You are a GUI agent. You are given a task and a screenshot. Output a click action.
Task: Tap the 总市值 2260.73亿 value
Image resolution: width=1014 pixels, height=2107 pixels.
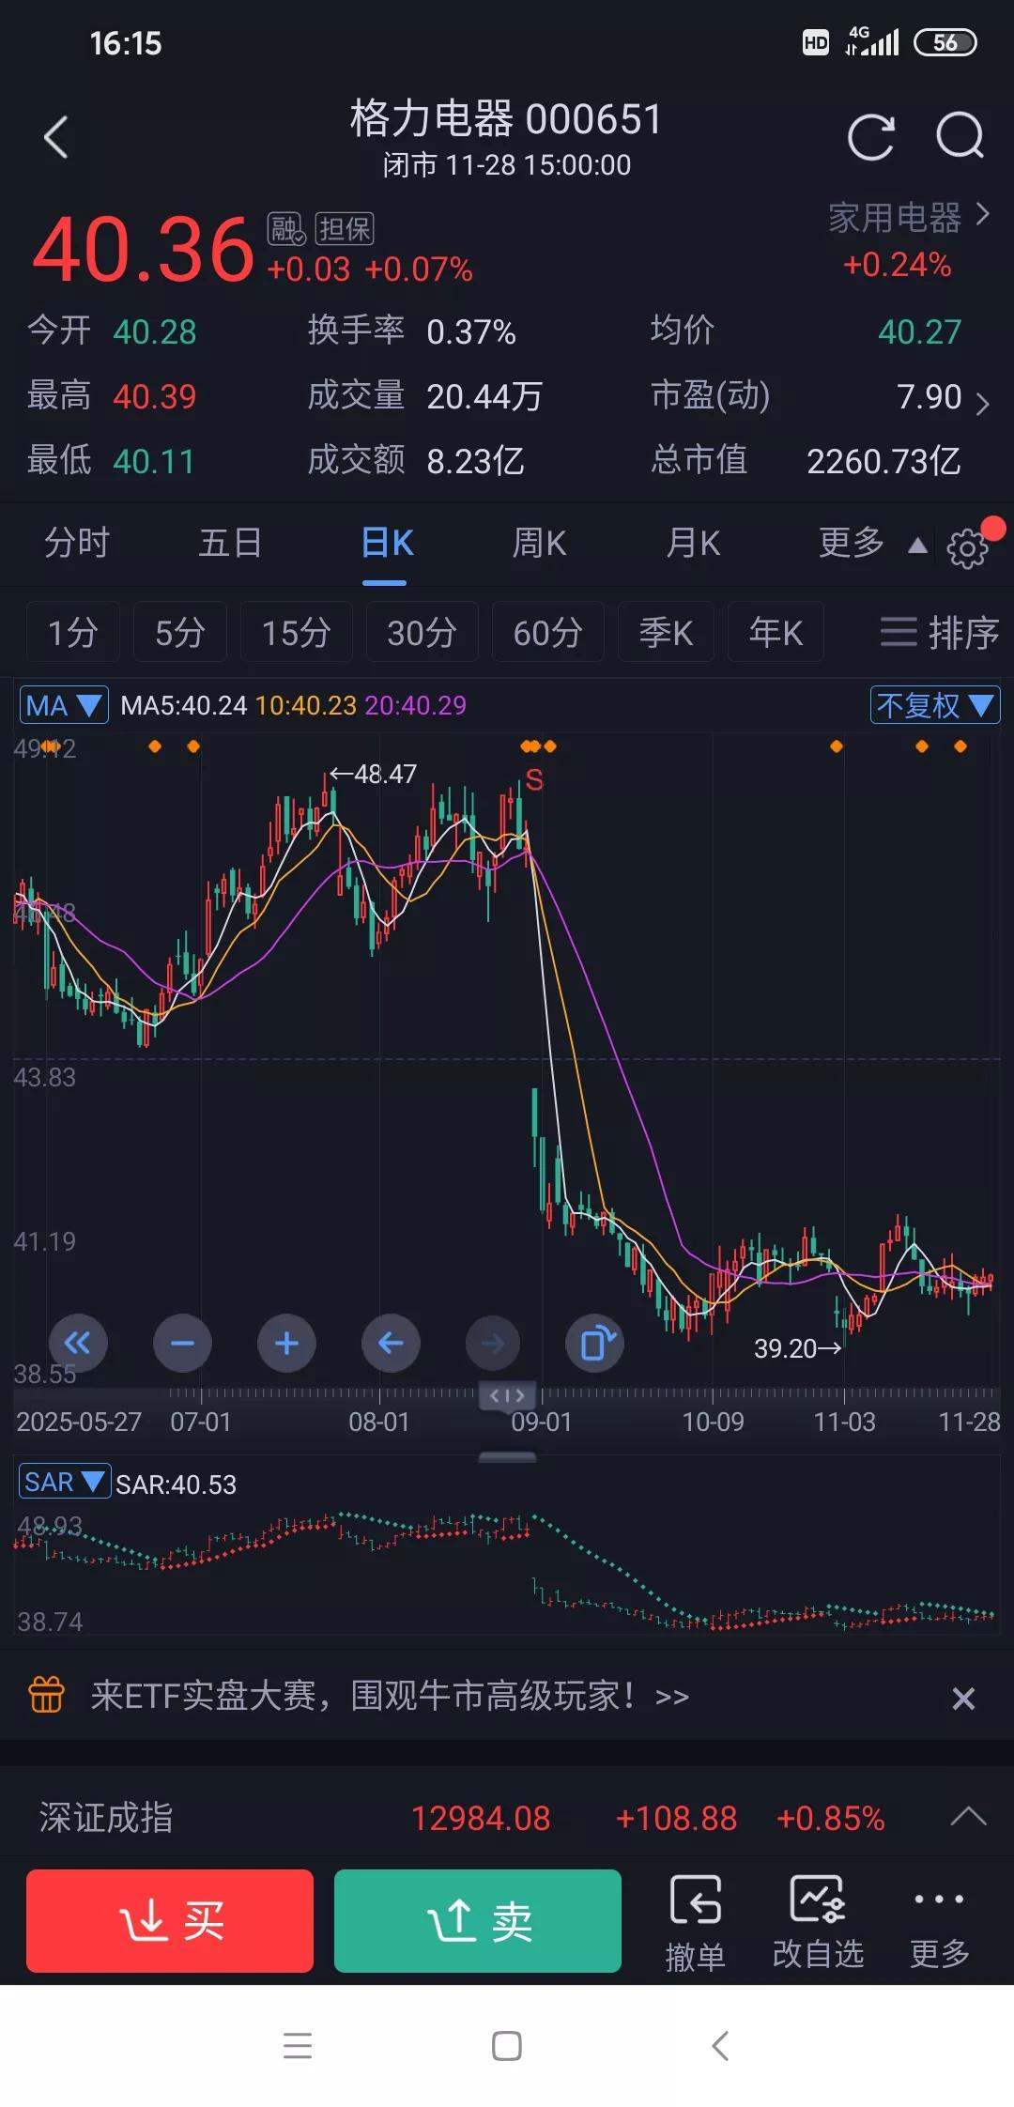click(x=883, y=461)
